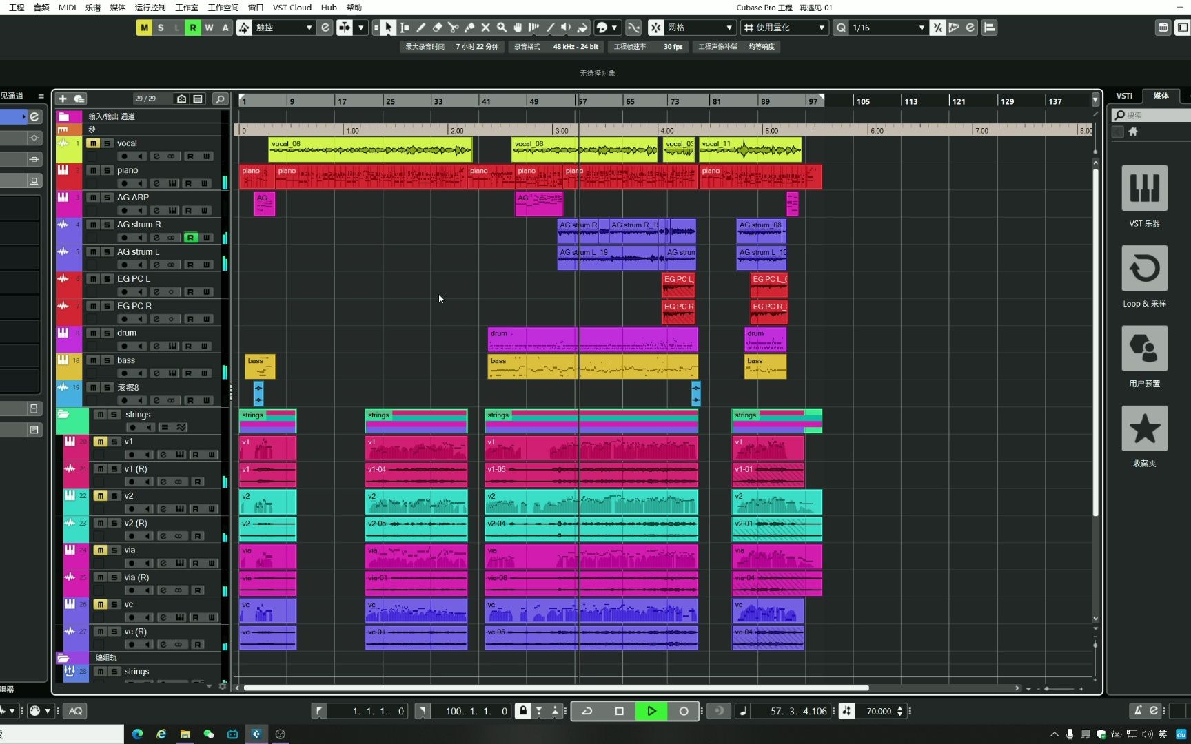Open the Audio menu
The image size is (1191, 744).
tap(41, 7)
